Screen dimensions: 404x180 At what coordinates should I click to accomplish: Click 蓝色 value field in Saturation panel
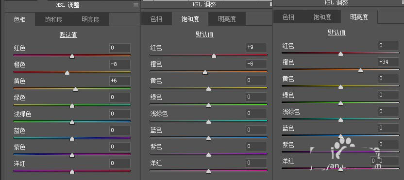point(256,130)
